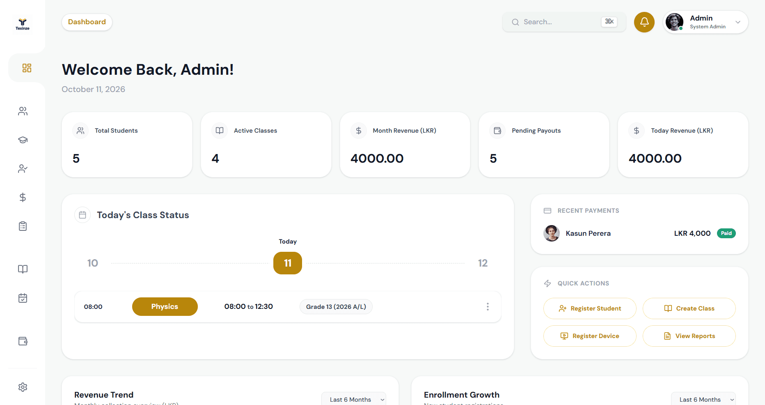Open the open-book classes sidebar icon

[23, 269]
